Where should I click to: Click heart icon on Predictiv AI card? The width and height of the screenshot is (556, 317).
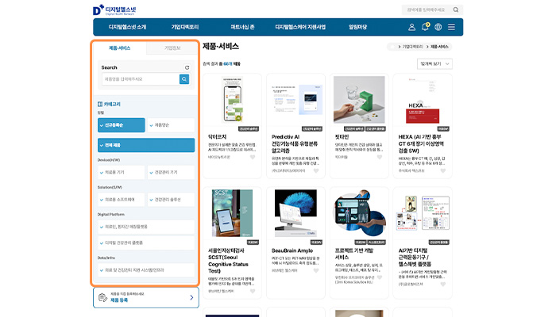pyautogui.click(x=316, y=170)
